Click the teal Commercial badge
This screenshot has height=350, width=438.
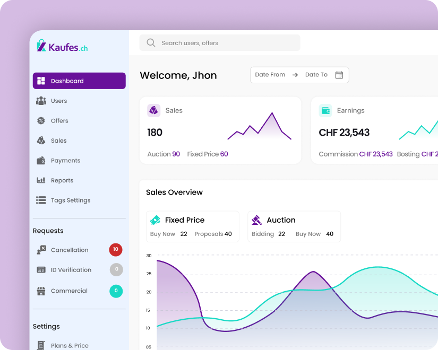click(116, 291)
